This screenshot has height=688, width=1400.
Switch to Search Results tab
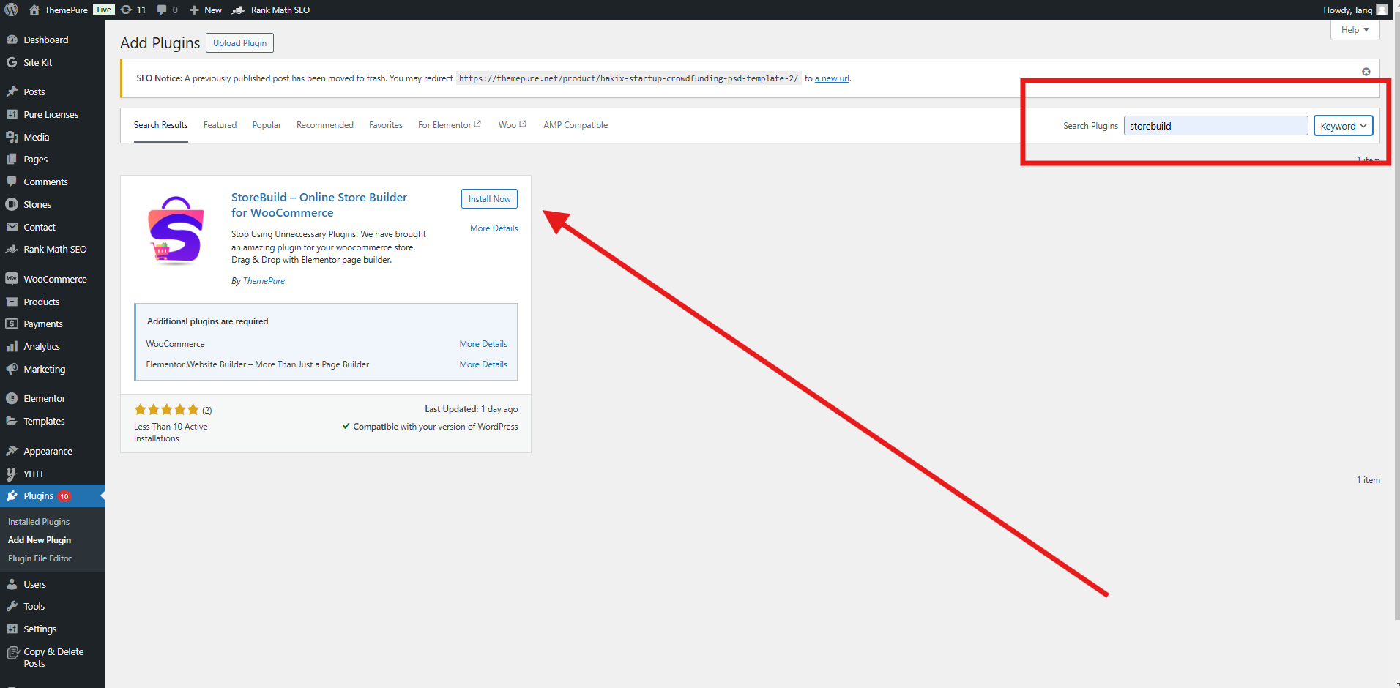(160, 125)
